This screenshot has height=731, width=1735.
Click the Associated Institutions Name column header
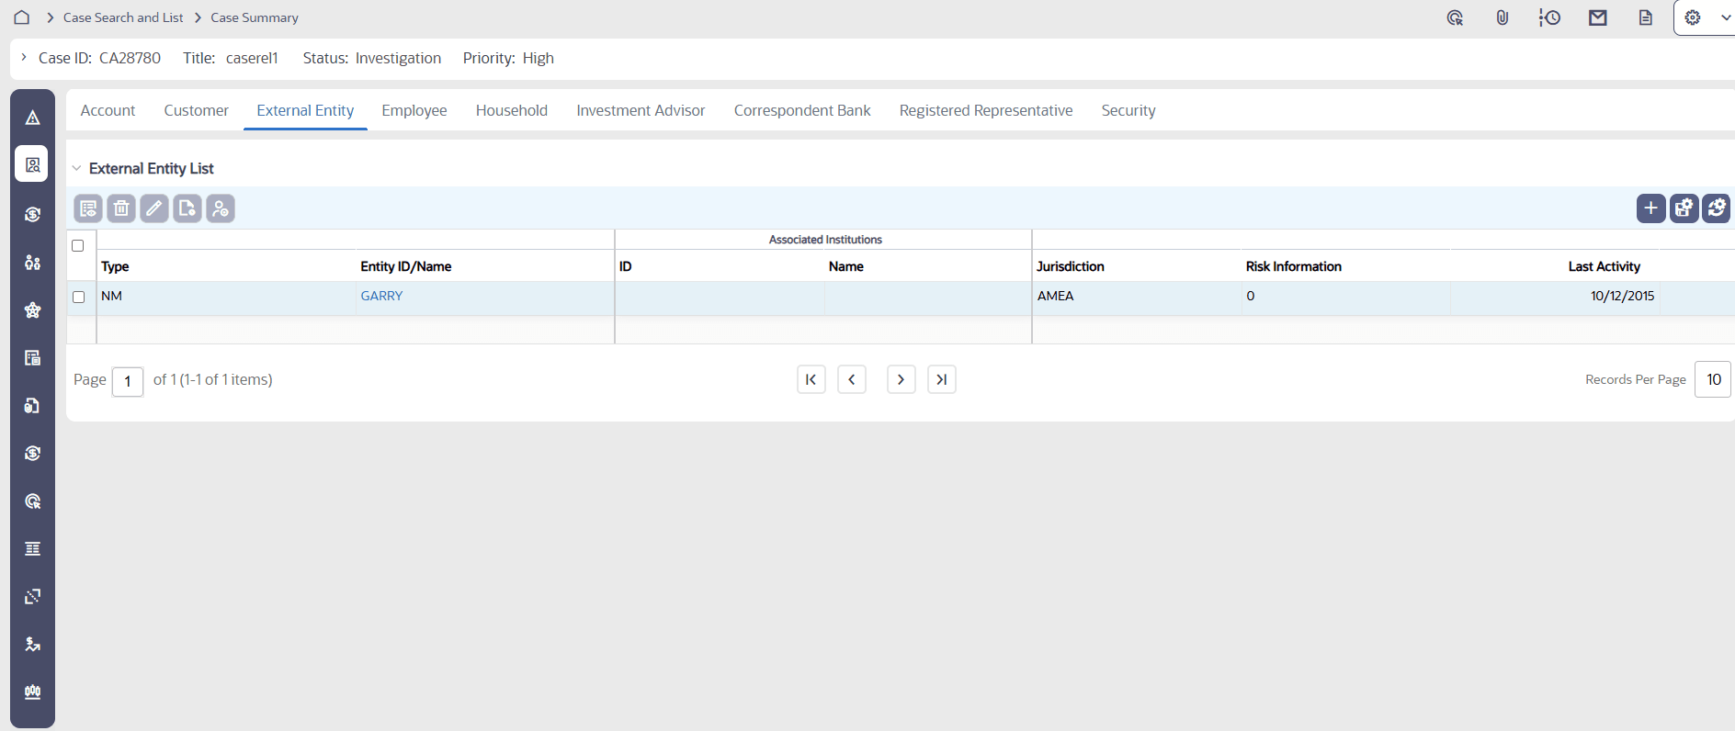(846, 266)
